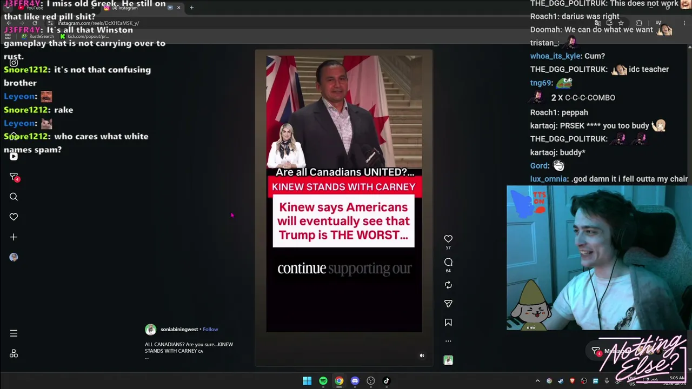This screenshot has height=389, width=692.
Task: Open Messages icon with notification badge in sidebar
Action: tap(14, 177)
